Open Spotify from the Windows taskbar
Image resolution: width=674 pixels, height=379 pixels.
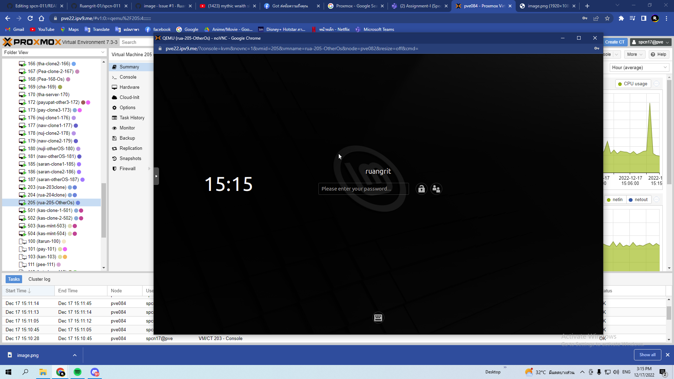tap(78, 372)
